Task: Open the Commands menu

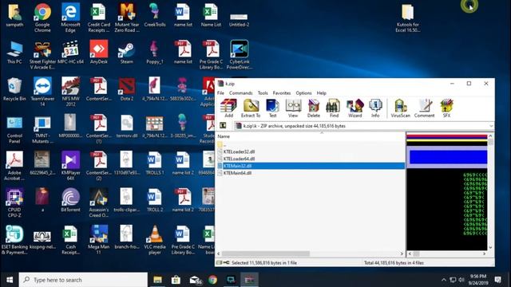Action: coord(240,93)
